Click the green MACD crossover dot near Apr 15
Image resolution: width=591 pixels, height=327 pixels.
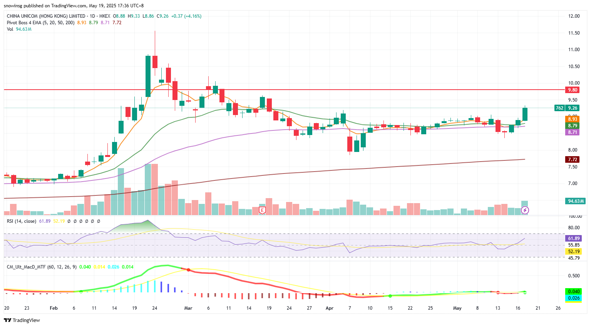pyautogui.click(x=390, y=296)
